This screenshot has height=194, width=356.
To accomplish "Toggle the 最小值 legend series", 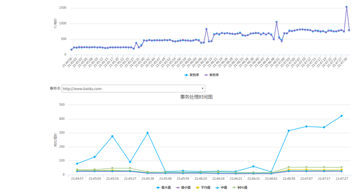I will (x=183, y=188).
